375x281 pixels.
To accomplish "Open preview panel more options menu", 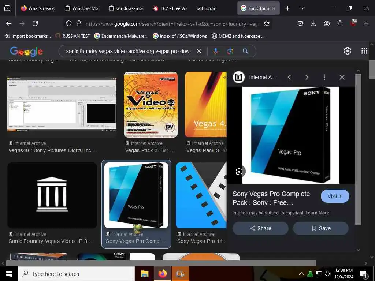I will 324,77.
